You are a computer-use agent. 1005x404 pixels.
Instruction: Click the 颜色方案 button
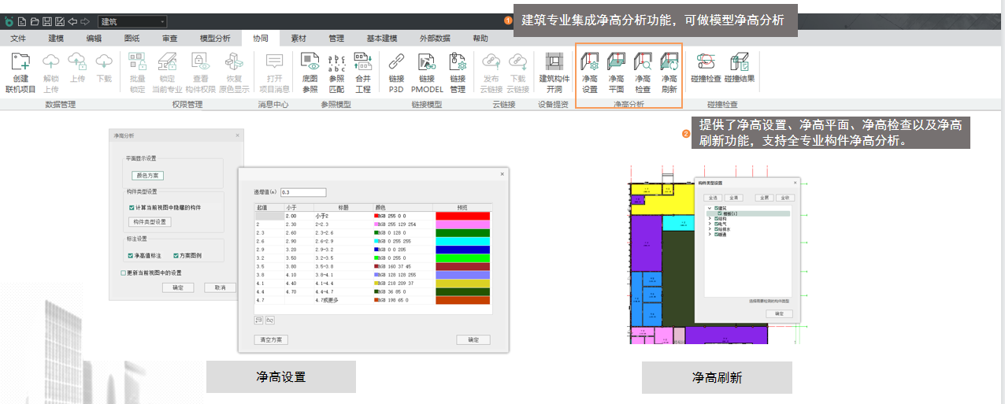point(147,175)
